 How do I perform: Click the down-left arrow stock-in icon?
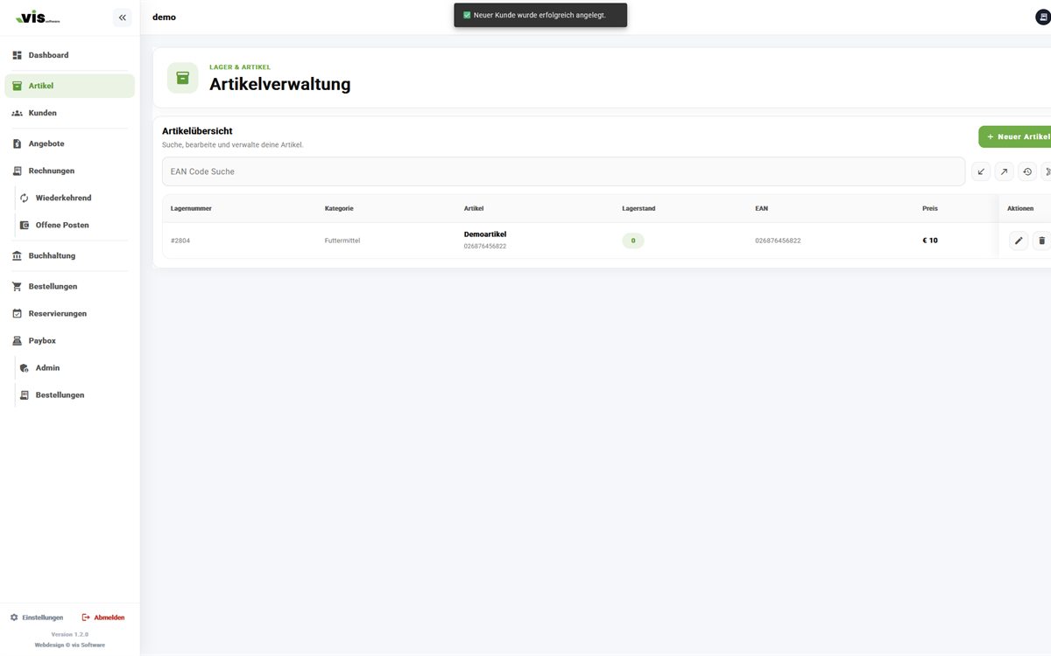pos(981,171)
